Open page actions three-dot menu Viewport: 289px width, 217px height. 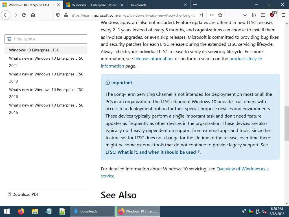(x=212, y=15)
